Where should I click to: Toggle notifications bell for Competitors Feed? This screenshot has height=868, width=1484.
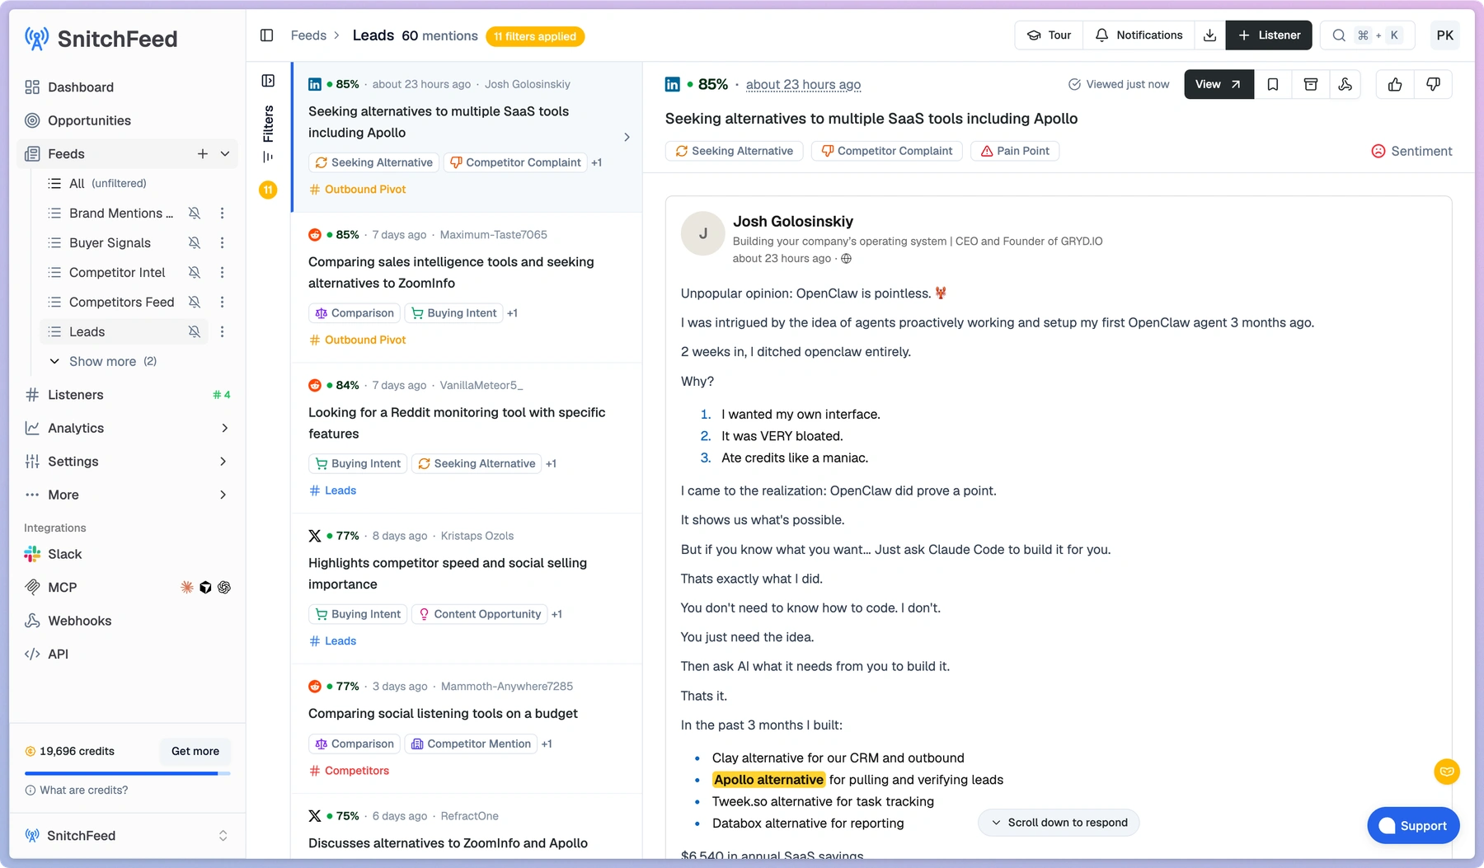tap(195, 303)
